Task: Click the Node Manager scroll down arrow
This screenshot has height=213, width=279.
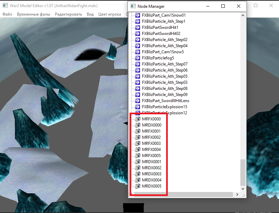Action: point(243,189)
